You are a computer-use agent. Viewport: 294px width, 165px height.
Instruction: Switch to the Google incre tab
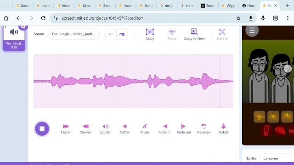coord(187,5)
